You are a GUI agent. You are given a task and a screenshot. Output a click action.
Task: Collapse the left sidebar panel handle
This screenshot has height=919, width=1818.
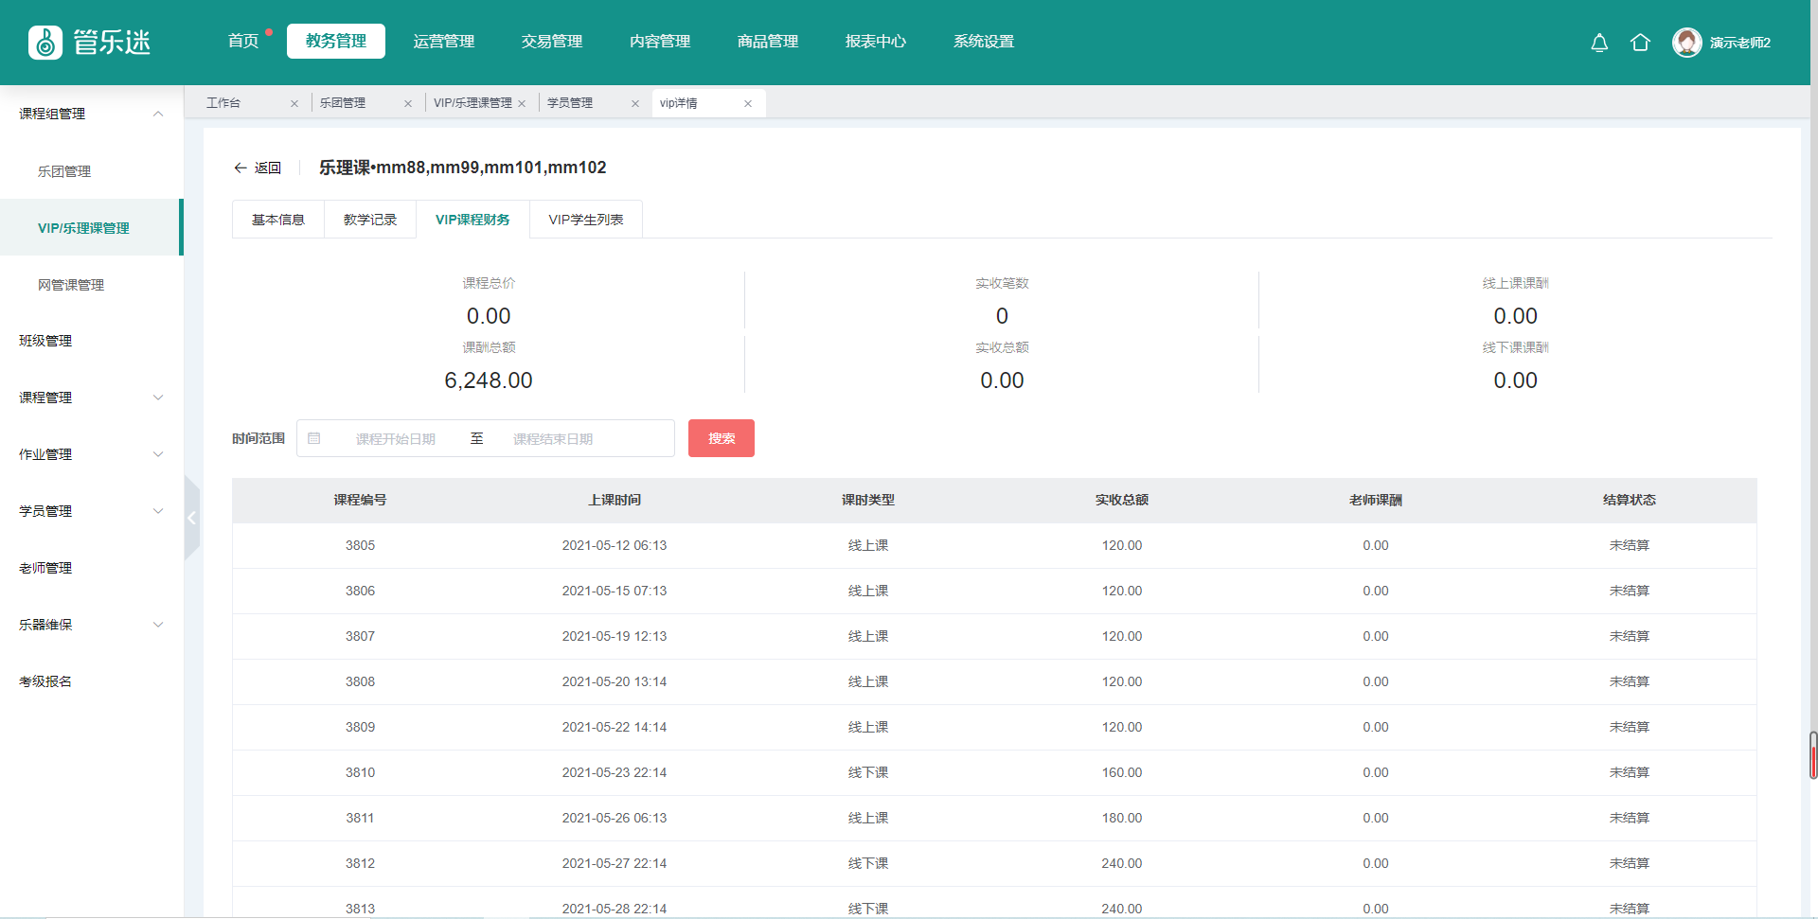pos(192,518)
